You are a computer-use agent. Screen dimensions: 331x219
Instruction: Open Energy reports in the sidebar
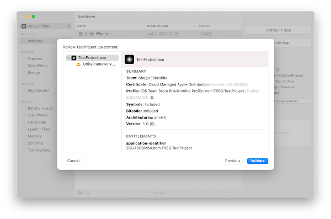[34, 73]
